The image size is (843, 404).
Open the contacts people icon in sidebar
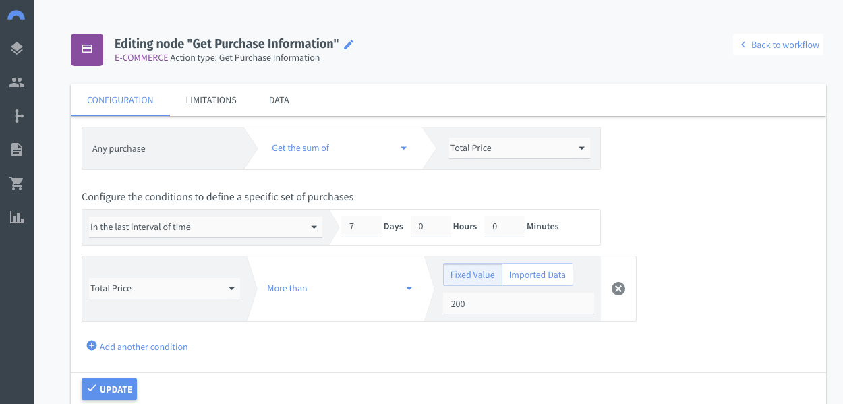click(17, 82)
